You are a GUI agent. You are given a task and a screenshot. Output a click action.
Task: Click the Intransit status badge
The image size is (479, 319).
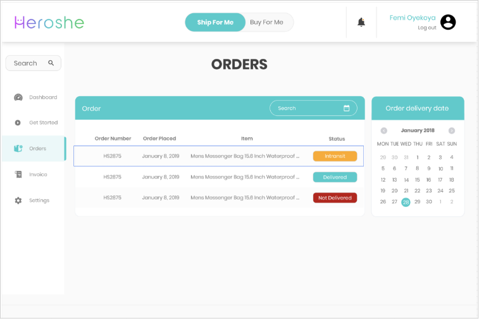335,156
